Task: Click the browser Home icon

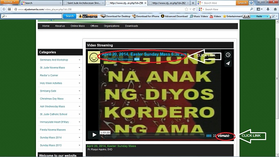Action: [275, 9]
